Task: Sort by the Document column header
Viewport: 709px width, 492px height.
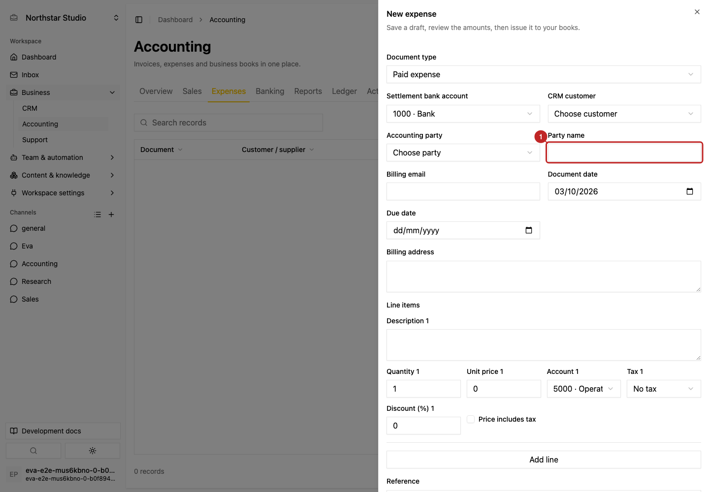Action: [x=161, y=150]
